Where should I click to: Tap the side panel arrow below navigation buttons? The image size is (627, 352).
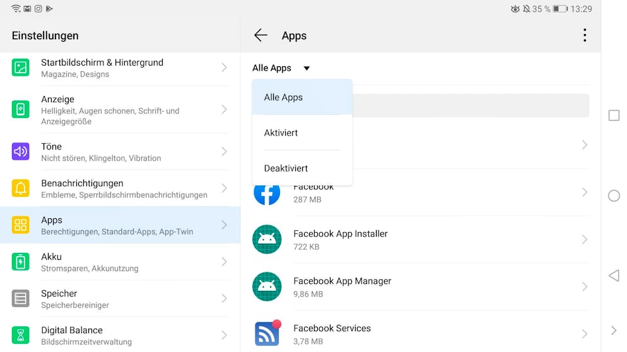tap(614, 330)
